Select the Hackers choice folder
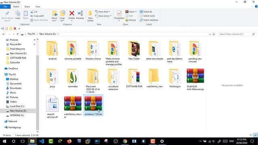This screenshot has width=258, height=145. 93,51
